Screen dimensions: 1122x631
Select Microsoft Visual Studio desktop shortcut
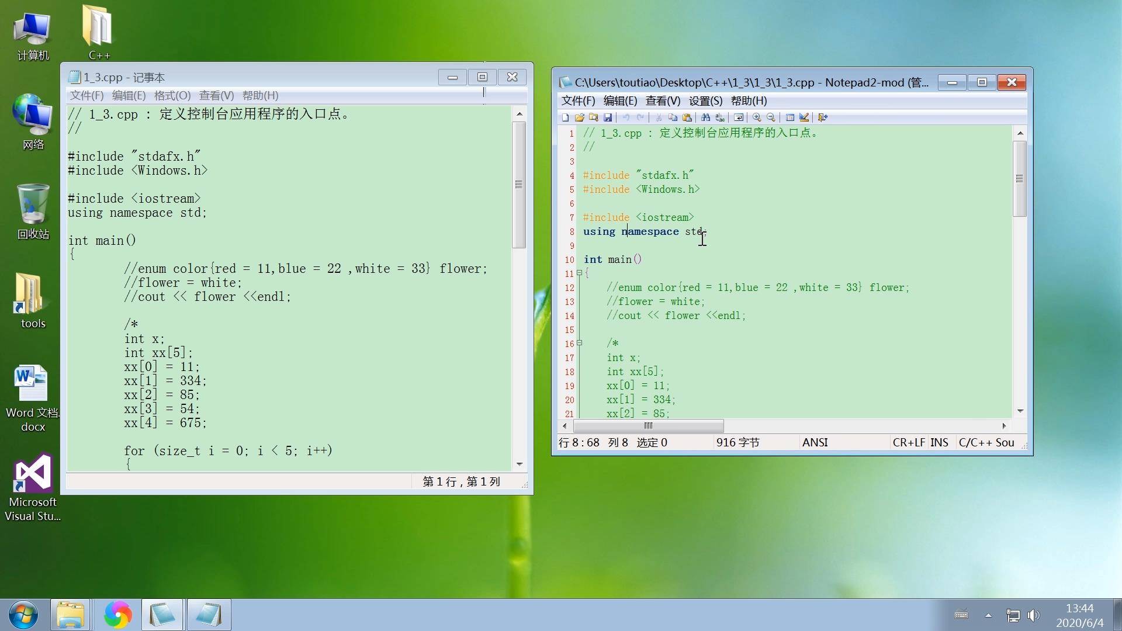click(x=33, y=487)
